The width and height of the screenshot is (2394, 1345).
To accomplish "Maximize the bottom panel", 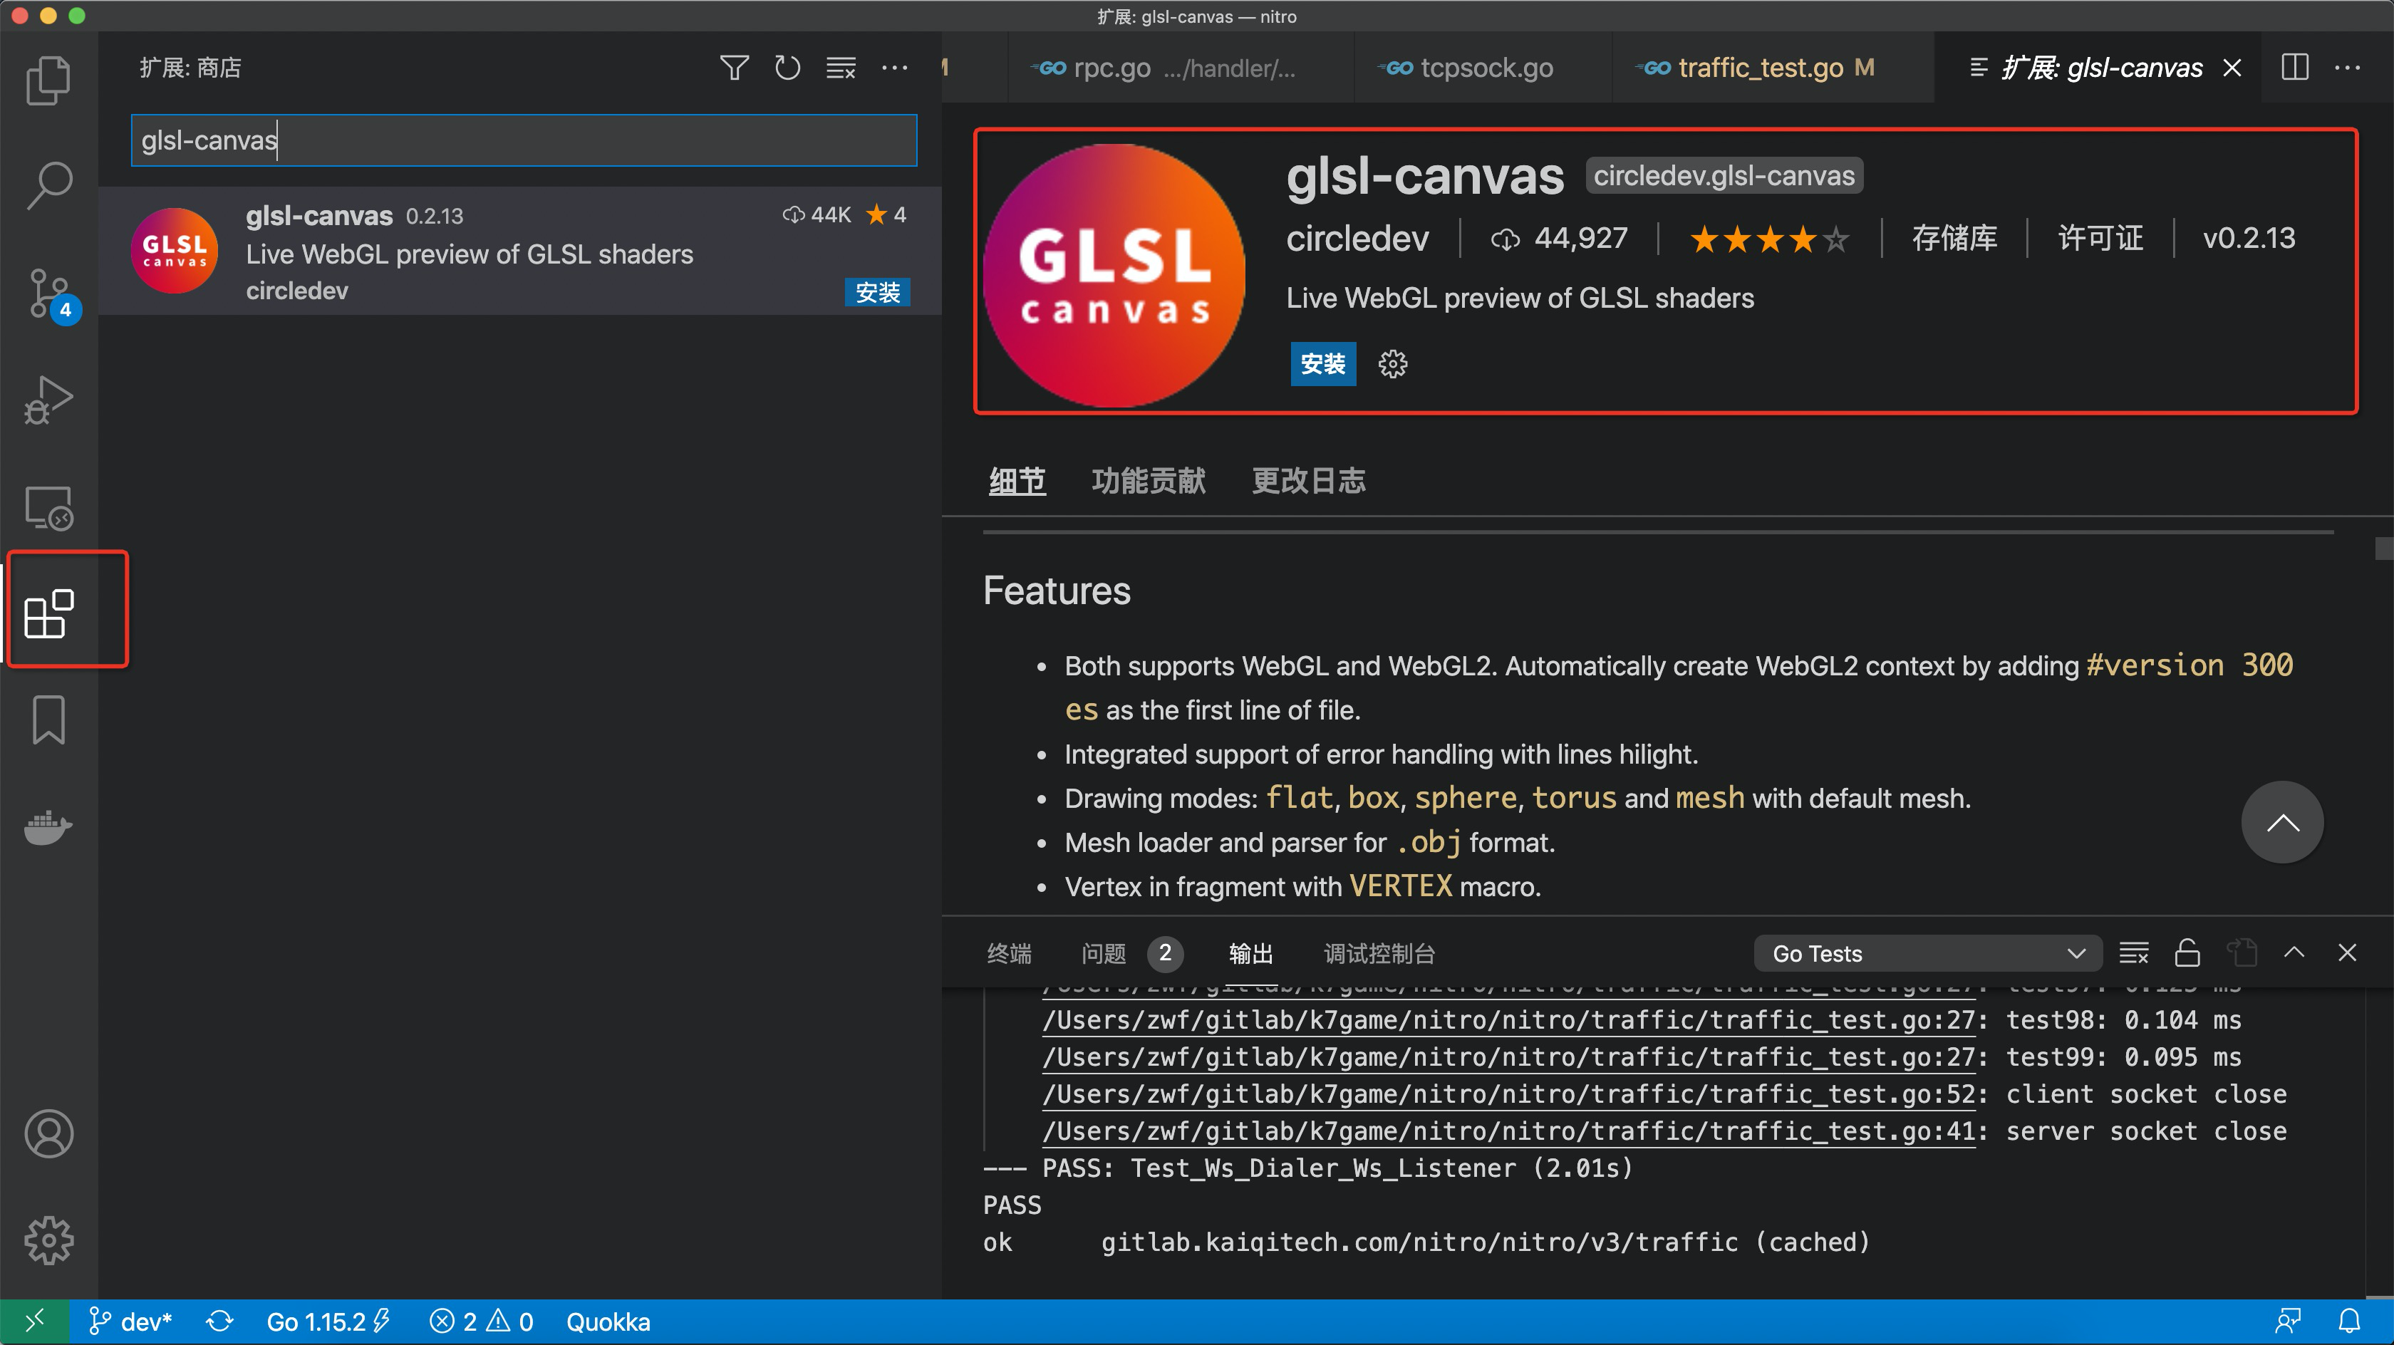I will click(2294, 952).
